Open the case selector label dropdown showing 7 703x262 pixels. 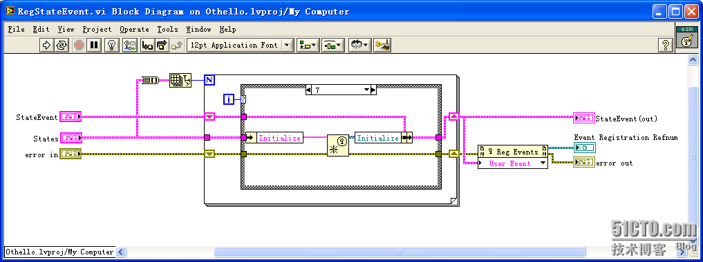[x=341, y=90]
